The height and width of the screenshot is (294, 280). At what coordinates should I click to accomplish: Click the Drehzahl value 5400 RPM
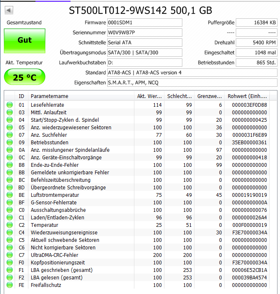(256, 43)
